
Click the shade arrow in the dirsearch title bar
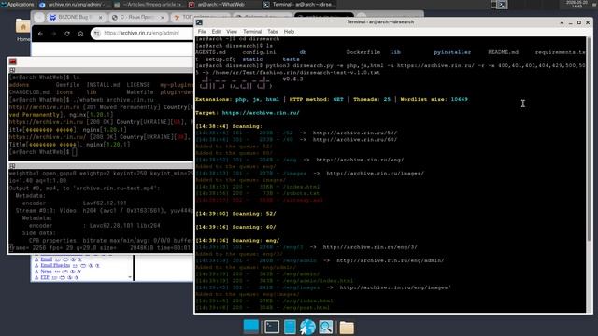tap(562, 22)
